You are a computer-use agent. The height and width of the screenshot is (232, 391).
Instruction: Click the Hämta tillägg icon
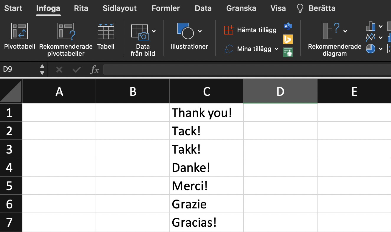[x=229, y=30]
